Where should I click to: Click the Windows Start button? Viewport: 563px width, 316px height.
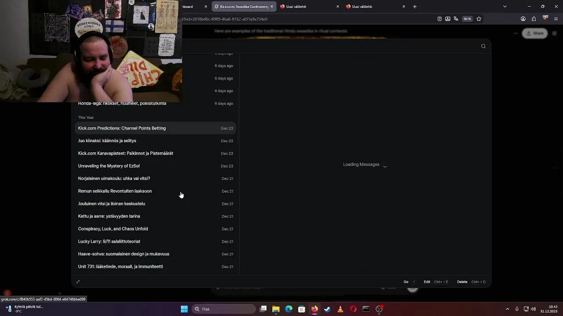coord(184,309)
